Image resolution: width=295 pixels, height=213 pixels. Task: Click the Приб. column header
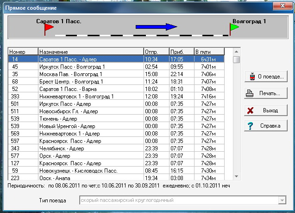coord(181,52)
